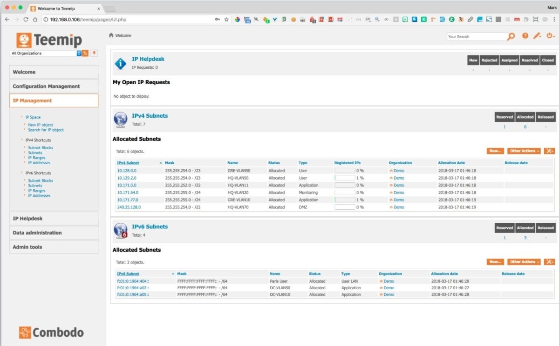
Task: Click the tools icon beside IPv6 Other Actions
Action: (x=549, y=262)
